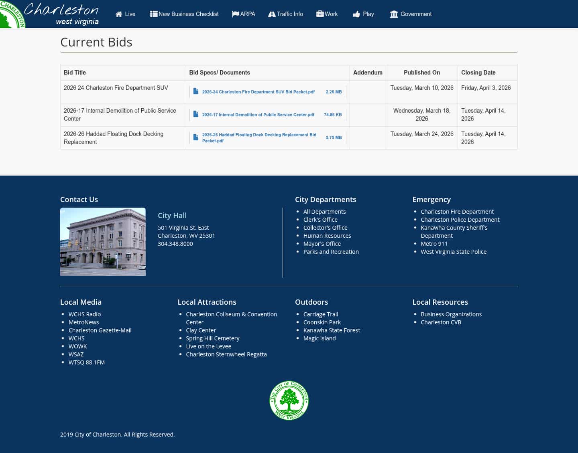Click the PDF icon for the Fire Department SUV bid
The width and height of the screenshot is (578, 453).
pyautogui.click(x=195, y=91)
